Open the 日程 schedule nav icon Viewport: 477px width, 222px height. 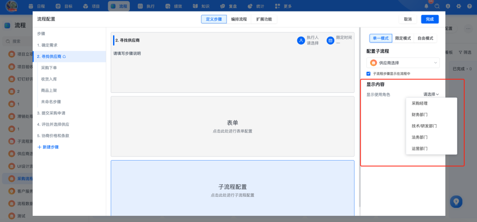[x=31, y=6]
